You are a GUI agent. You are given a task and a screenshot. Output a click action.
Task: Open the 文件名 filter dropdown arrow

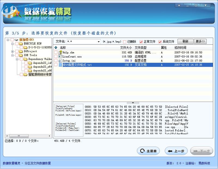click(99, 42)
